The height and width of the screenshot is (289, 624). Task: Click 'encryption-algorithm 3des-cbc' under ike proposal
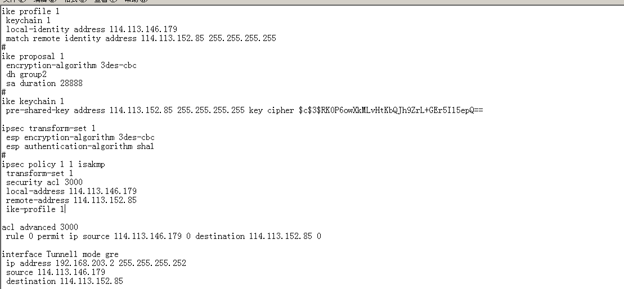pyautogui.click(x=71, y=66)
